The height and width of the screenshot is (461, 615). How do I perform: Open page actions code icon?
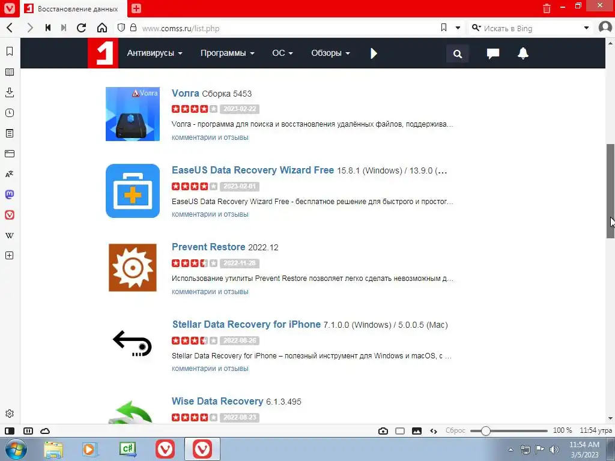point(434,431)
